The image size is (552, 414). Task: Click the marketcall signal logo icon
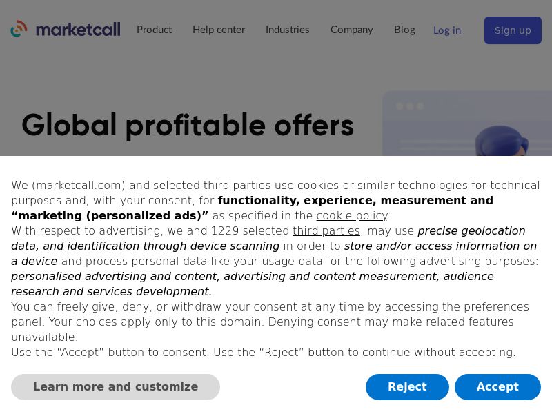(x=19, y=29)
